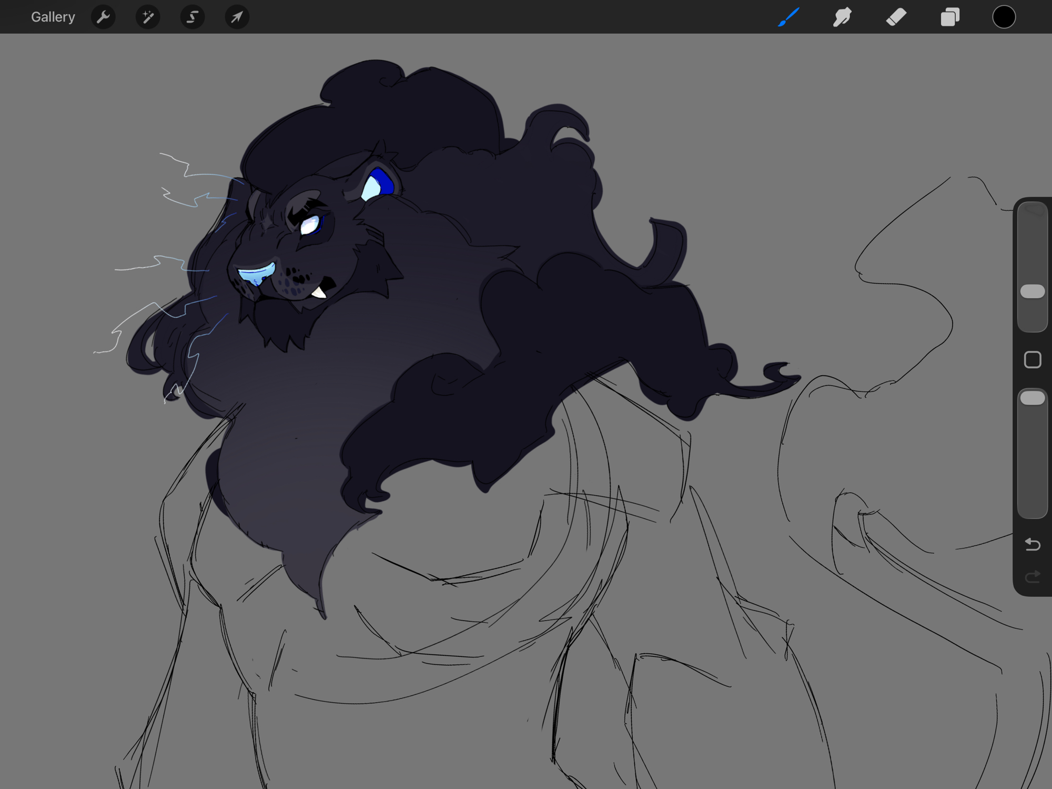Tap the Redo arrow

coord(1032,577)
